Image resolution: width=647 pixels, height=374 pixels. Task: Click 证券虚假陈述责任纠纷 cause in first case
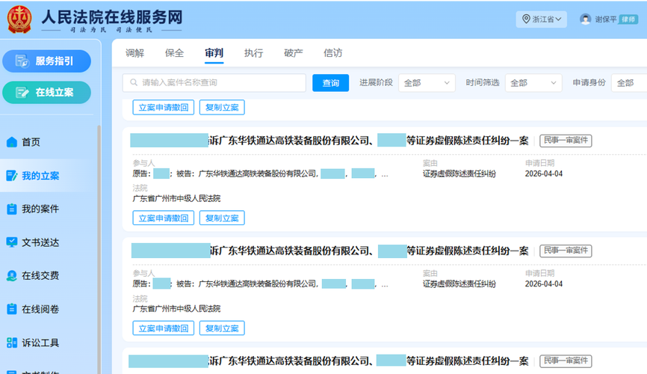coord(459,174)
